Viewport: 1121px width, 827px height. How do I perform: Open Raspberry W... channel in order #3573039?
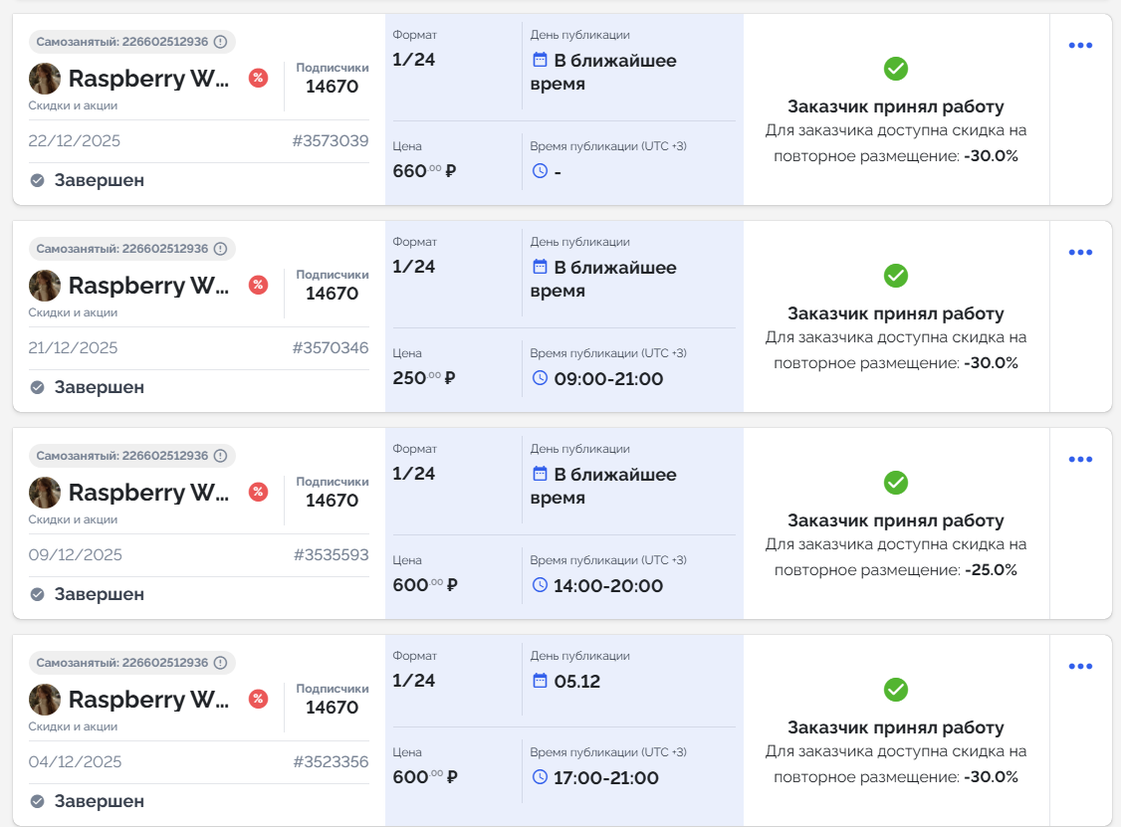[149, 79]
